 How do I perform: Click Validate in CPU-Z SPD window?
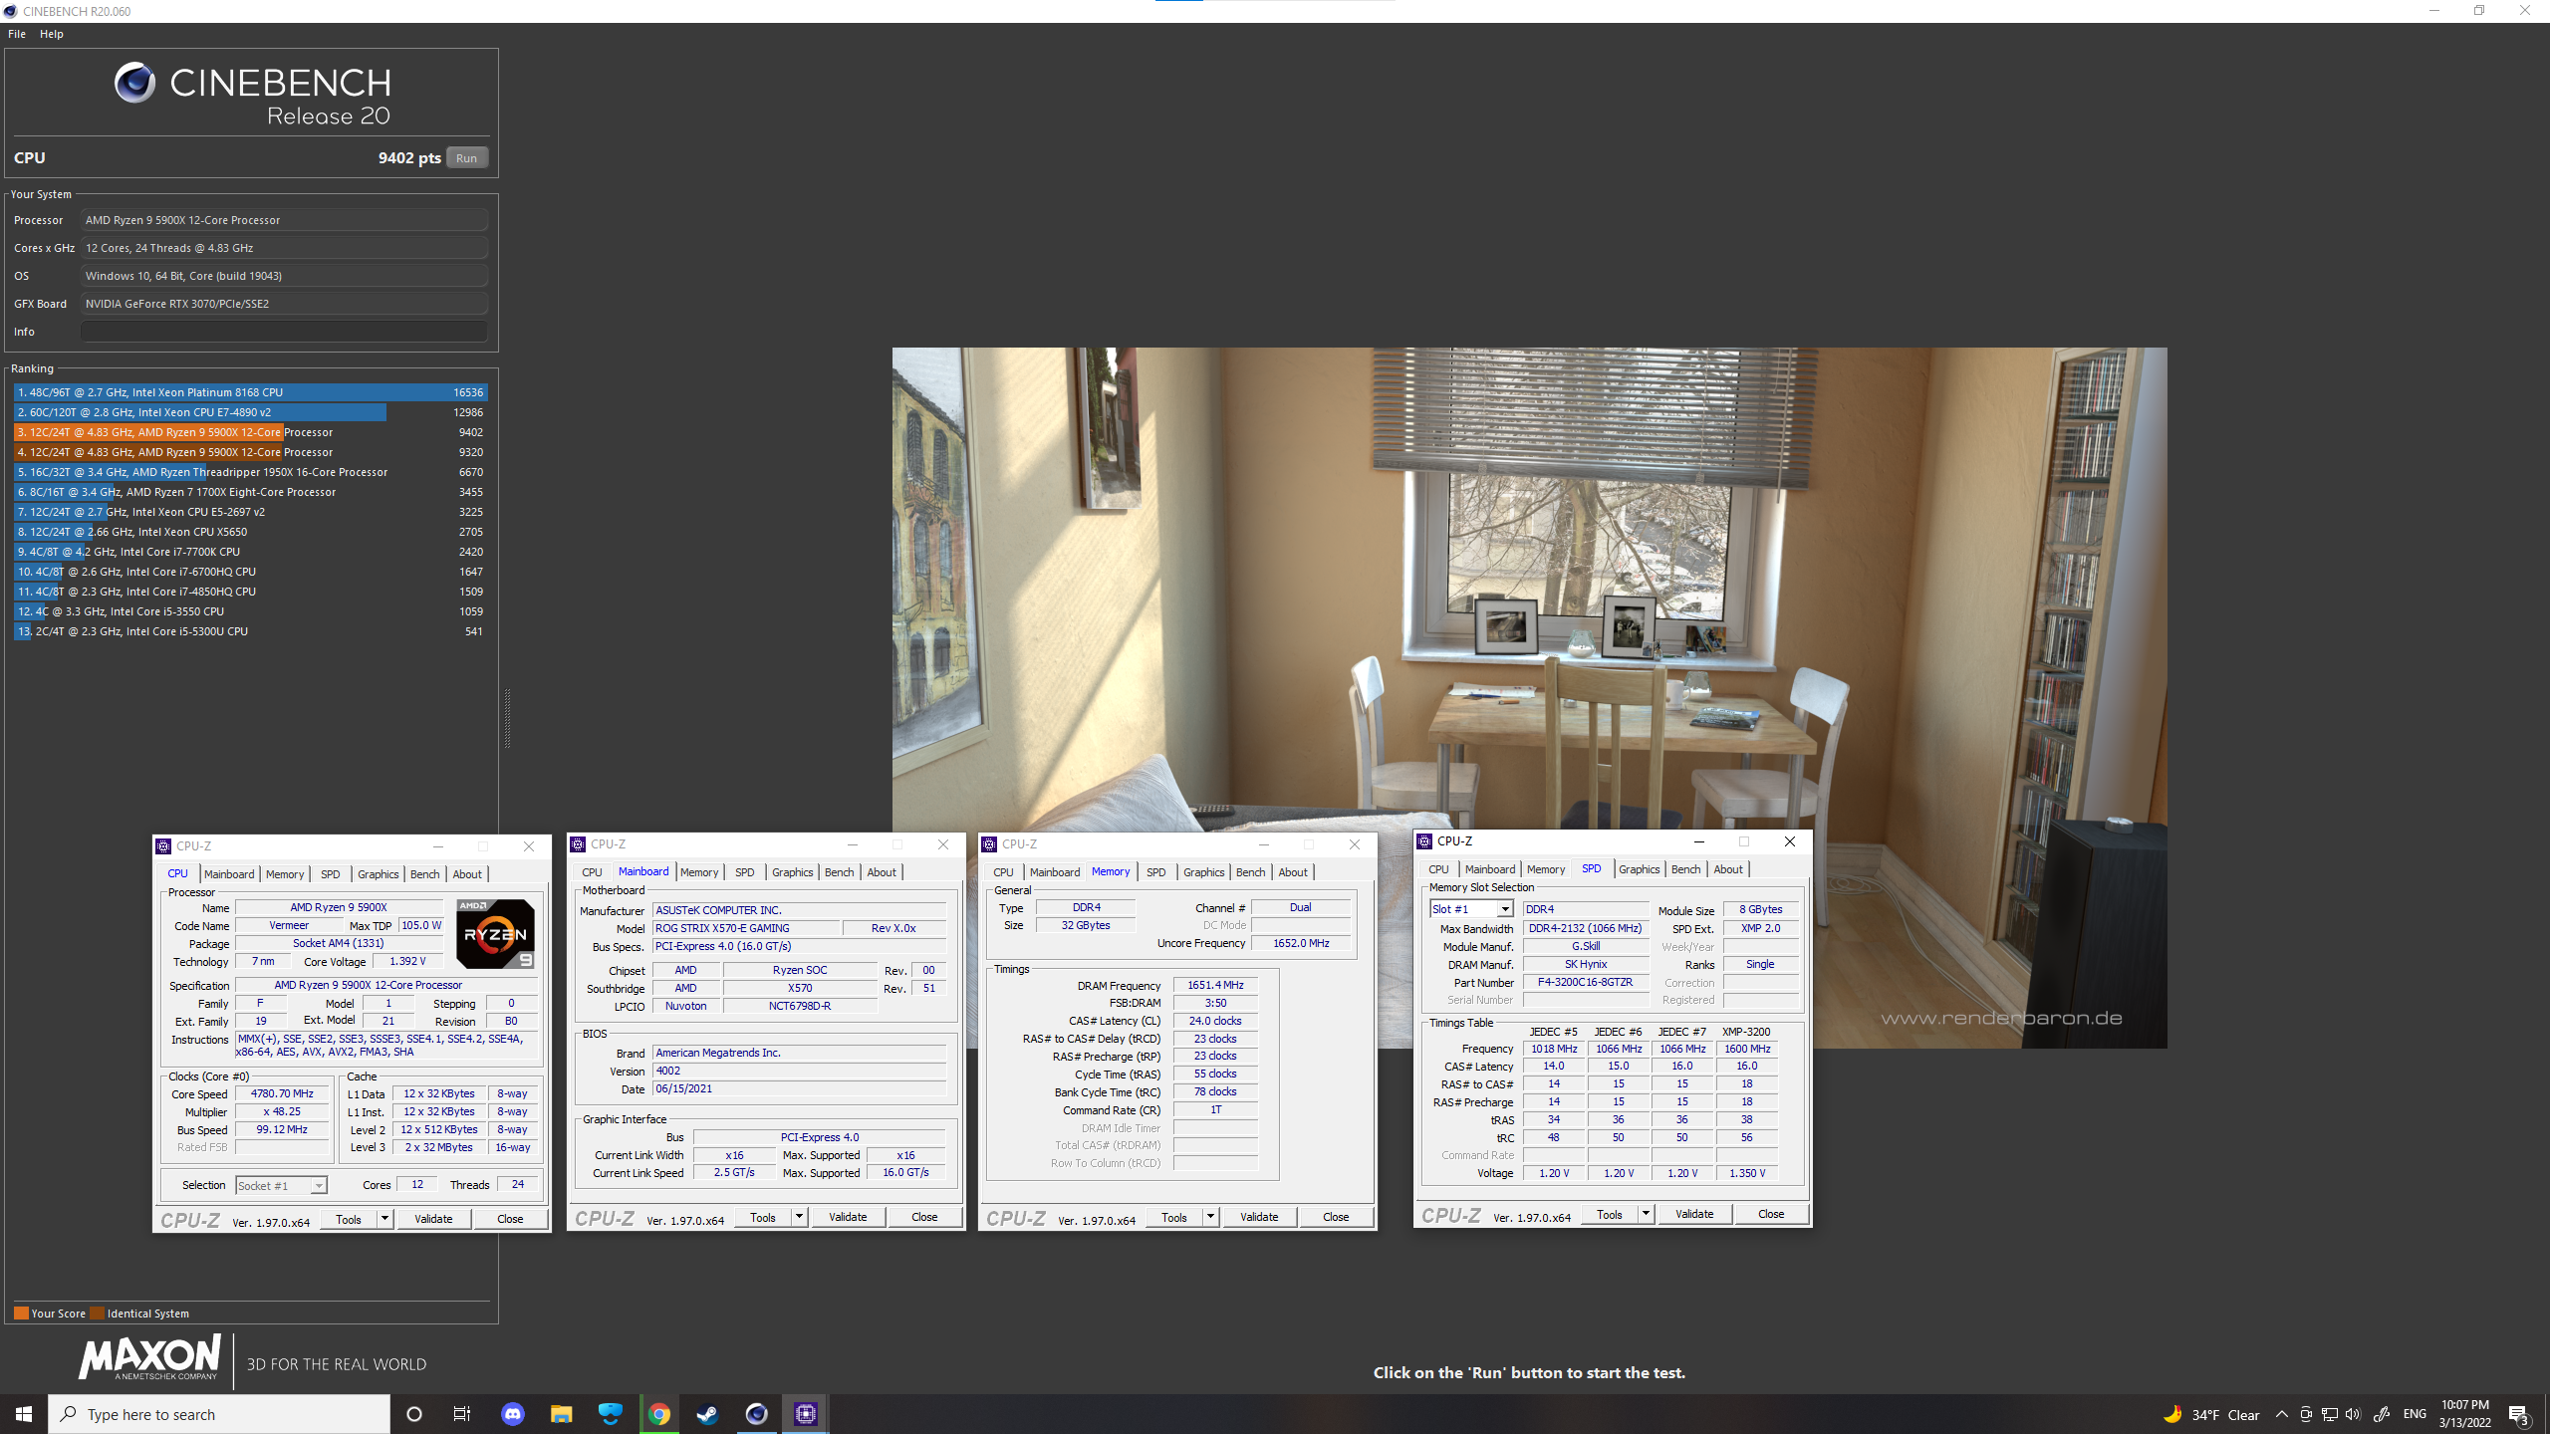click(1694, 1214)
